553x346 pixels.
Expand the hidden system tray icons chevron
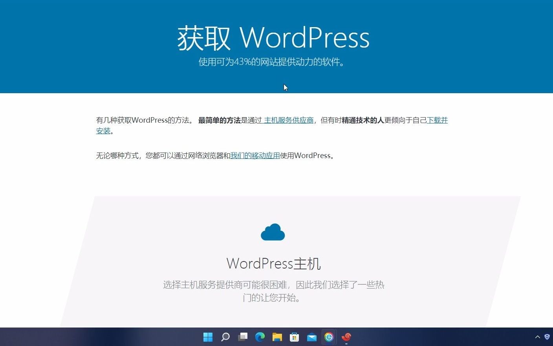click(538, 337)
